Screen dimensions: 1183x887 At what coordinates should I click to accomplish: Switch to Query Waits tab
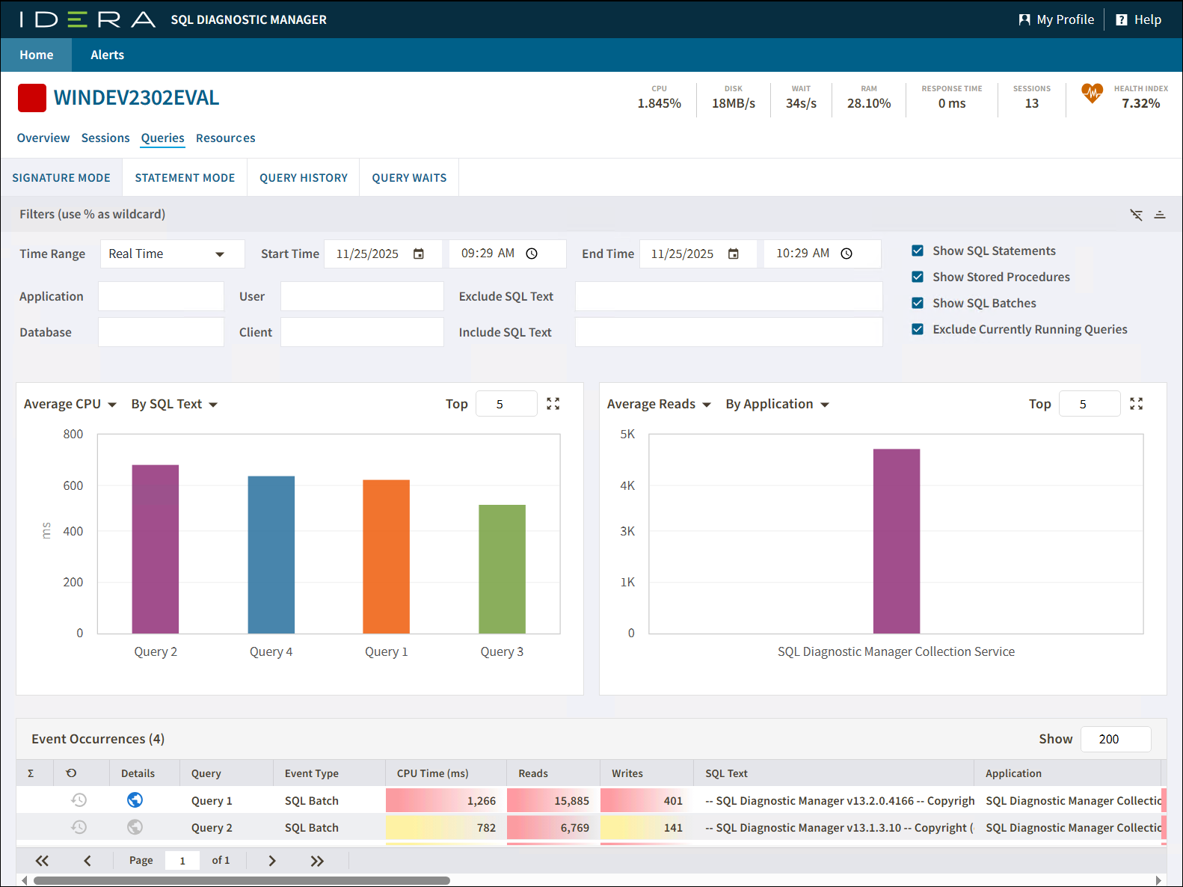pos(409,178)
